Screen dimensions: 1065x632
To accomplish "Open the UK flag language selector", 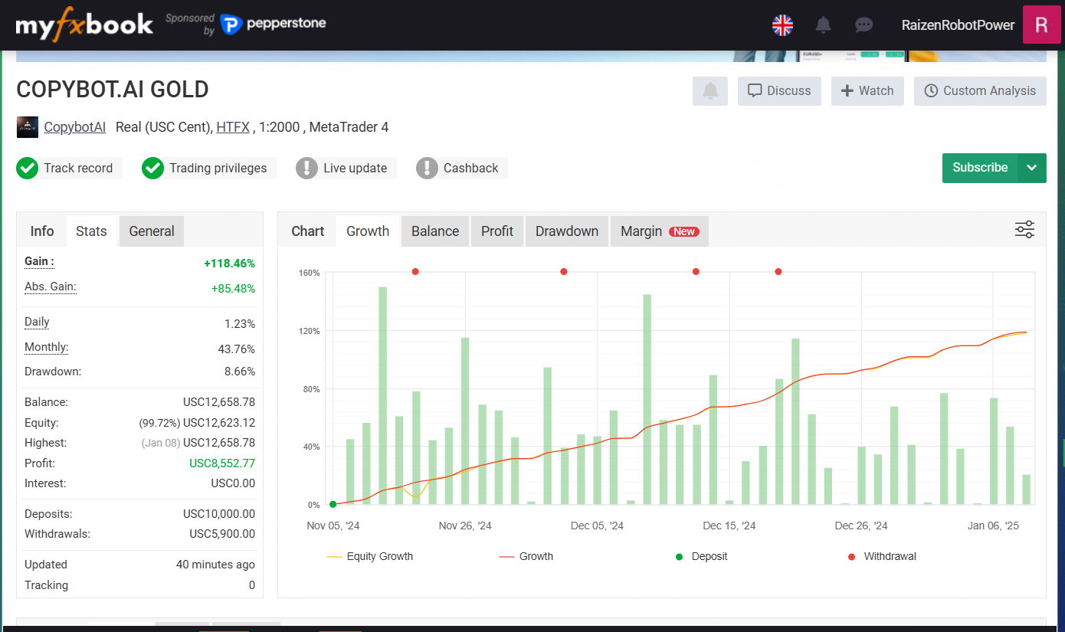I will click(x=782, y=25).
